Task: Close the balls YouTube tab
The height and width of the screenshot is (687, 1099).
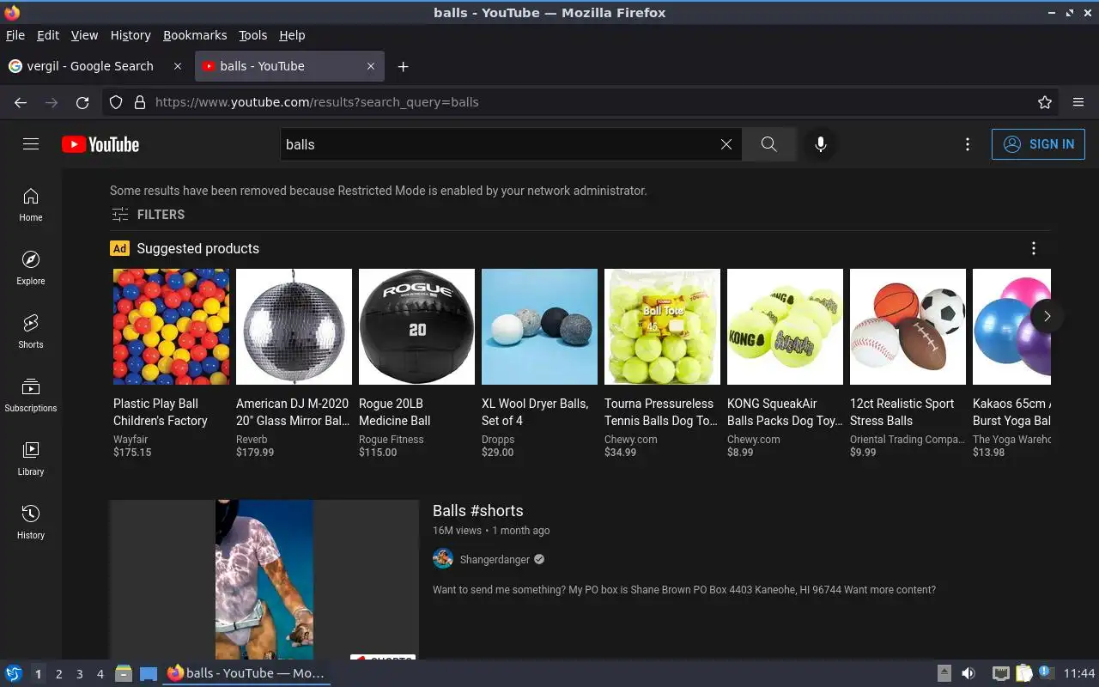Action: (371, 66)
